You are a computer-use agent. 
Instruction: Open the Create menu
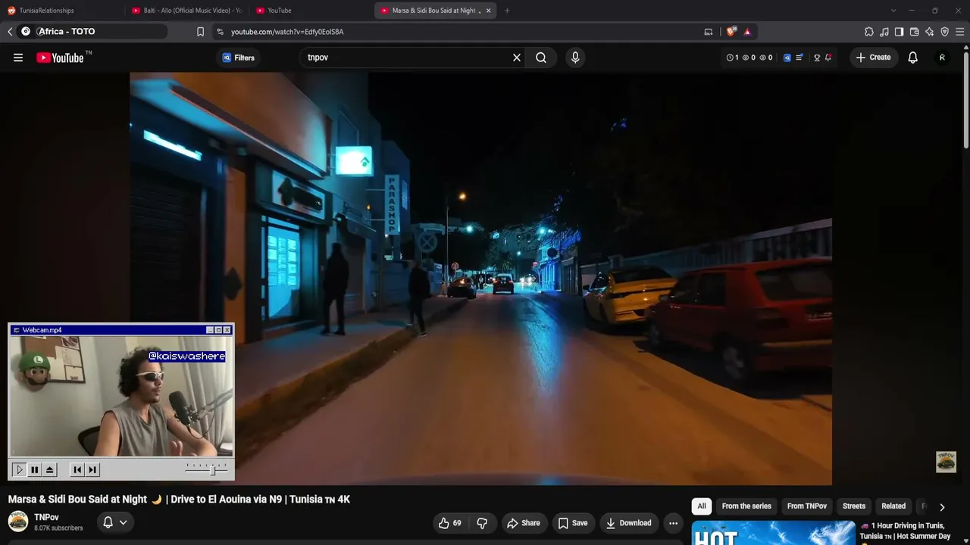coord(873,58)
